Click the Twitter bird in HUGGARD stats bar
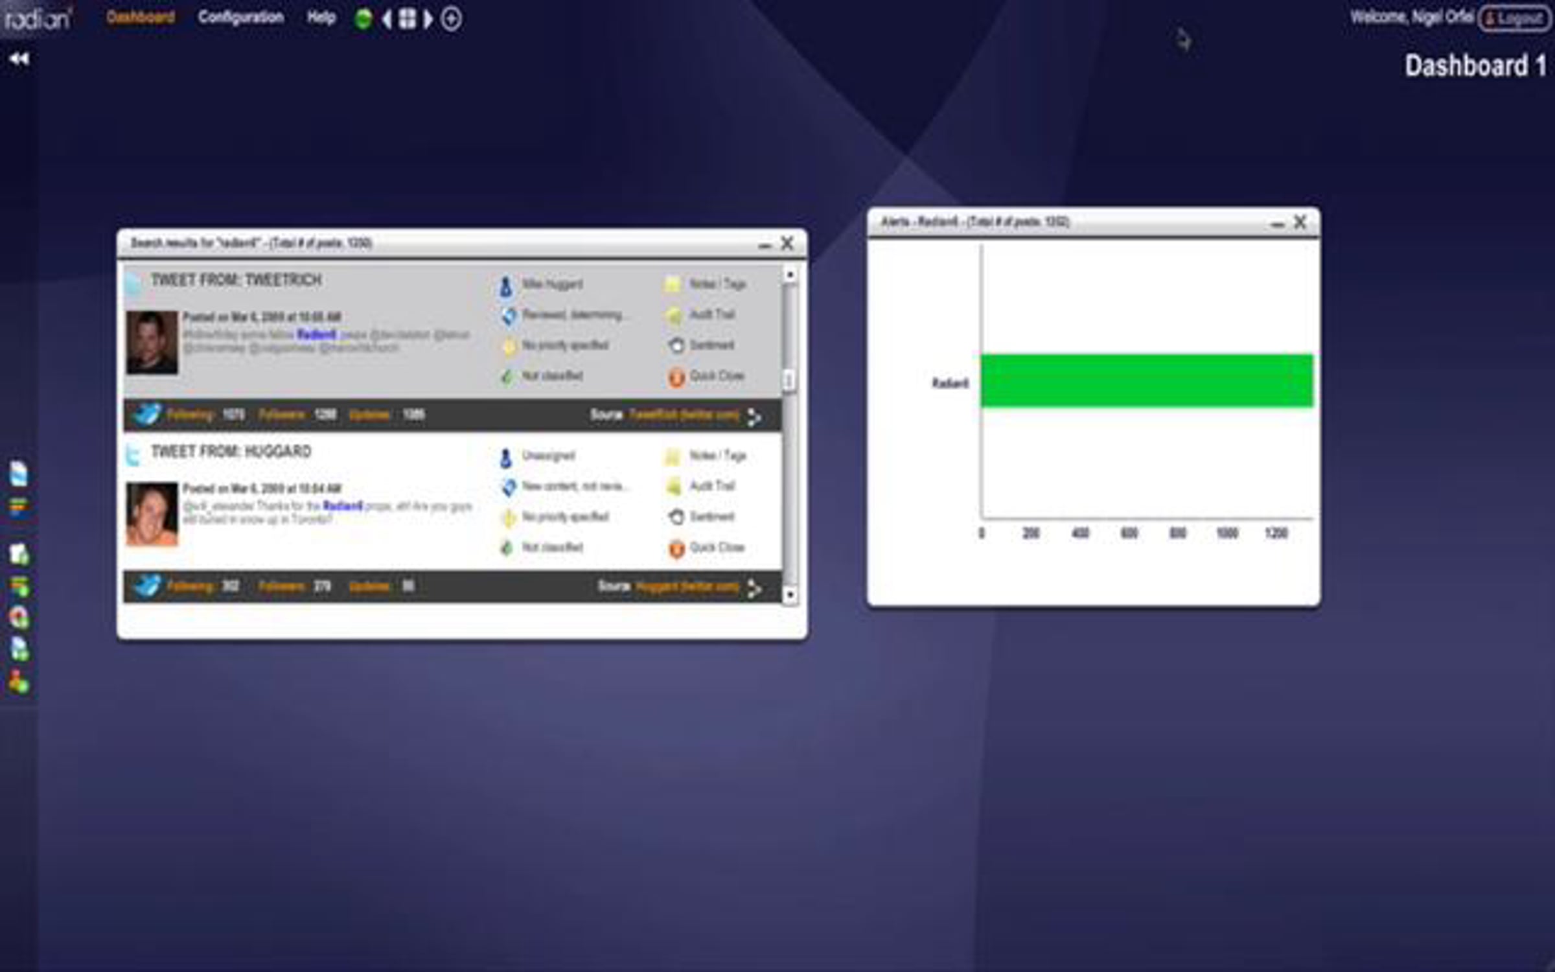1555x972 pixels. pos(147,586)
